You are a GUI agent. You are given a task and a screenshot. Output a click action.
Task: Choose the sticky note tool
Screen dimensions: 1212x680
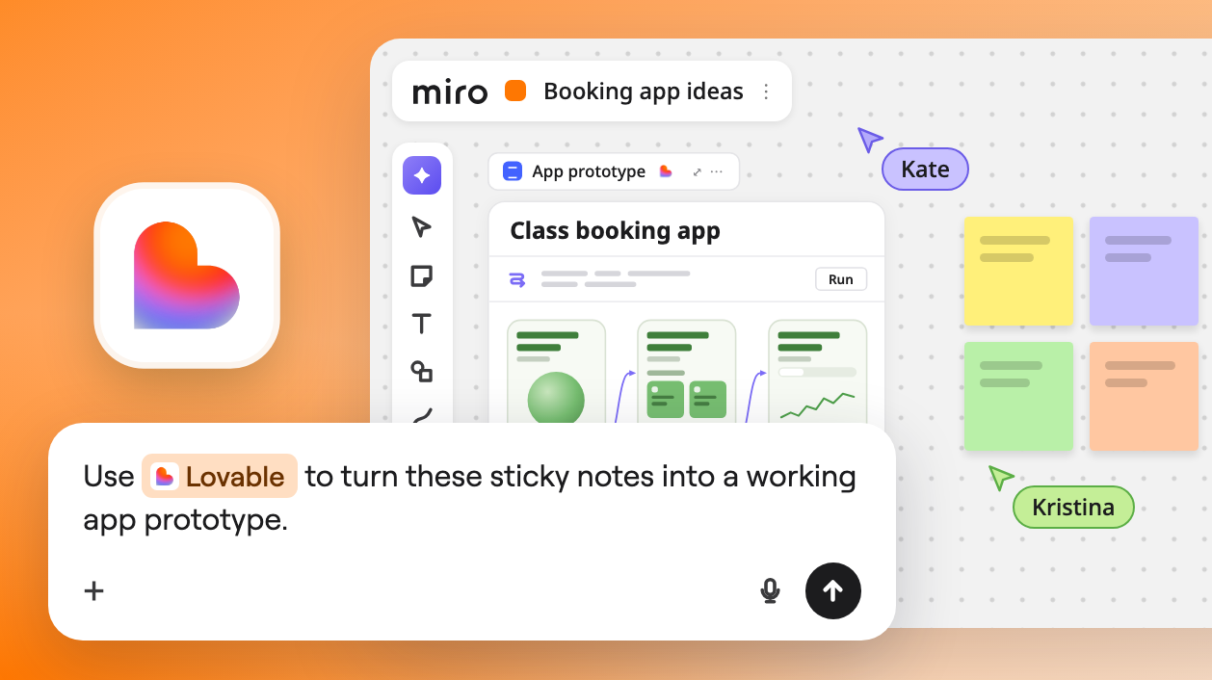(421, 275)
